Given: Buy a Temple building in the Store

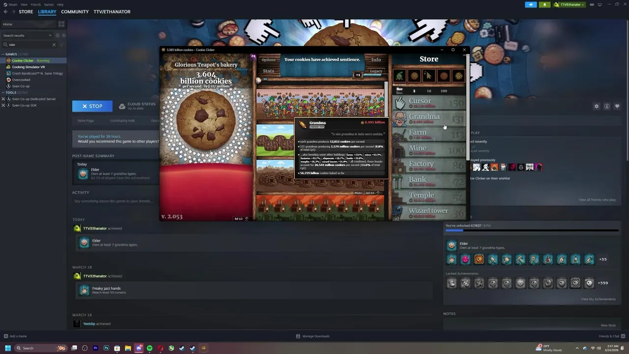Looking at the screenshot, I should [429, 197].
